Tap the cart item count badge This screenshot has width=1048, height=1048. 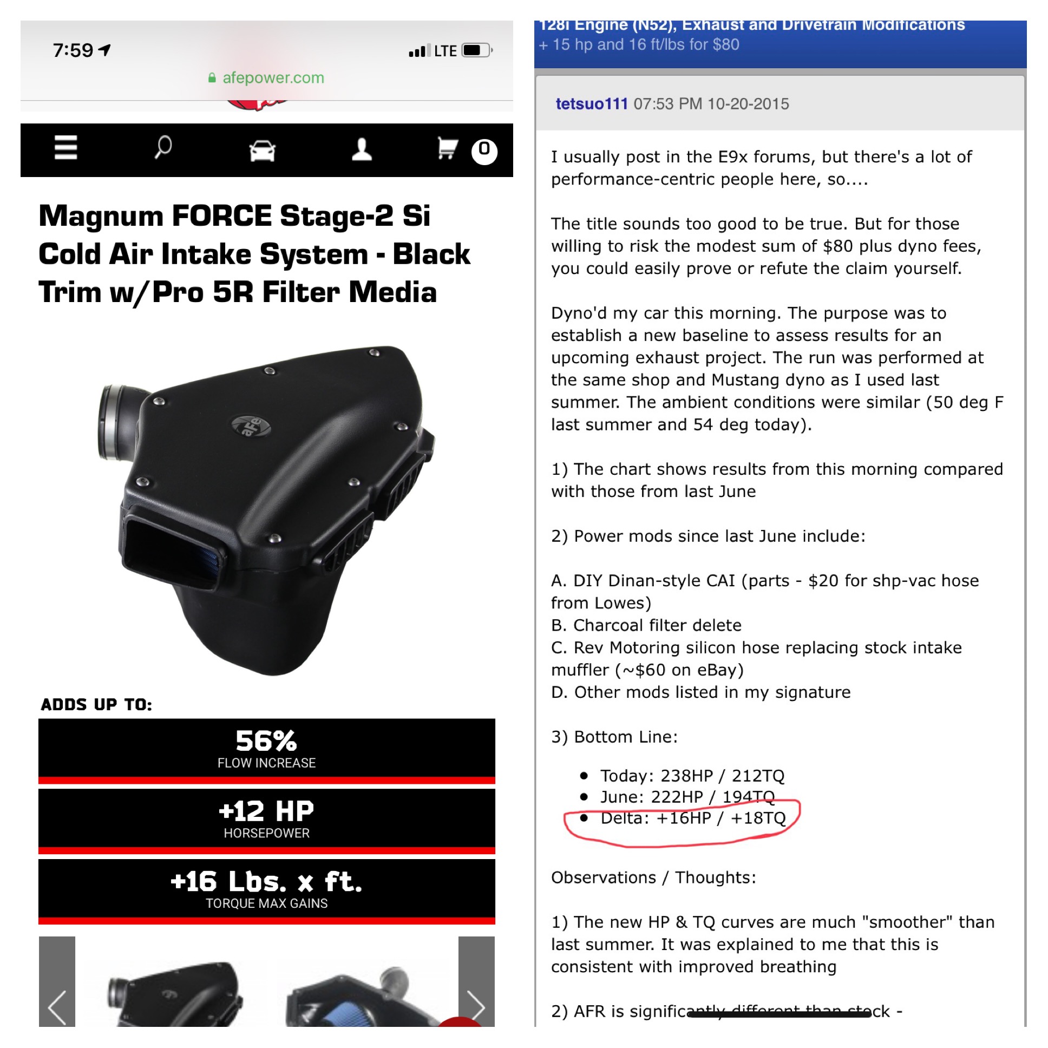[x=484, y=152]
